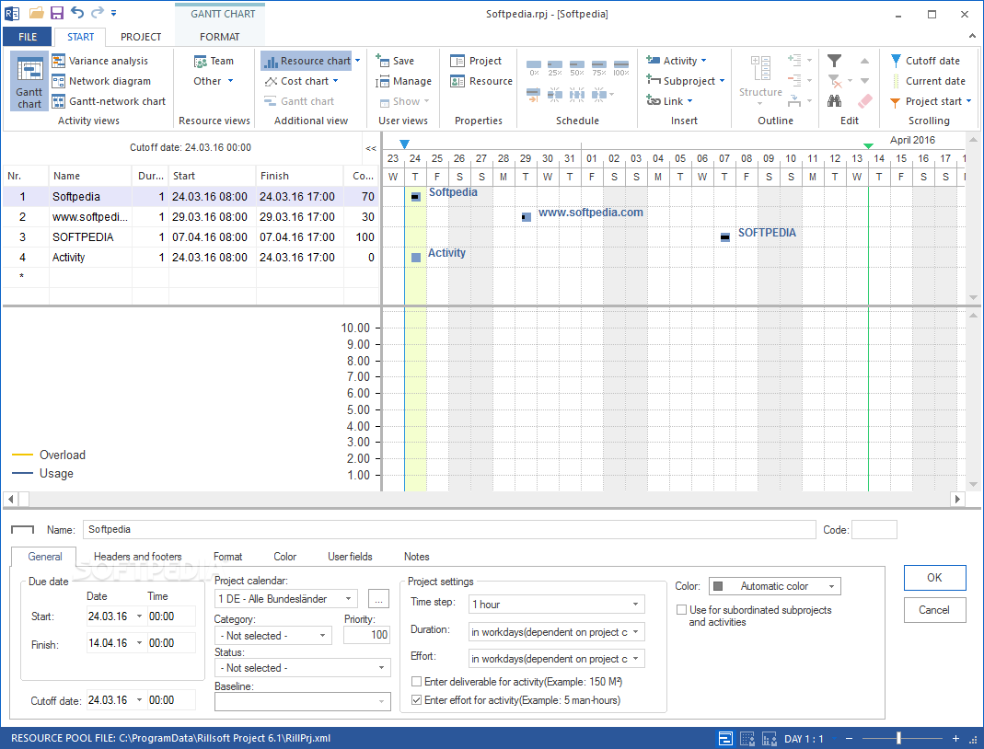The image size is (984, 749).
Task: Open Resource properties
Action: click(481, 81)
